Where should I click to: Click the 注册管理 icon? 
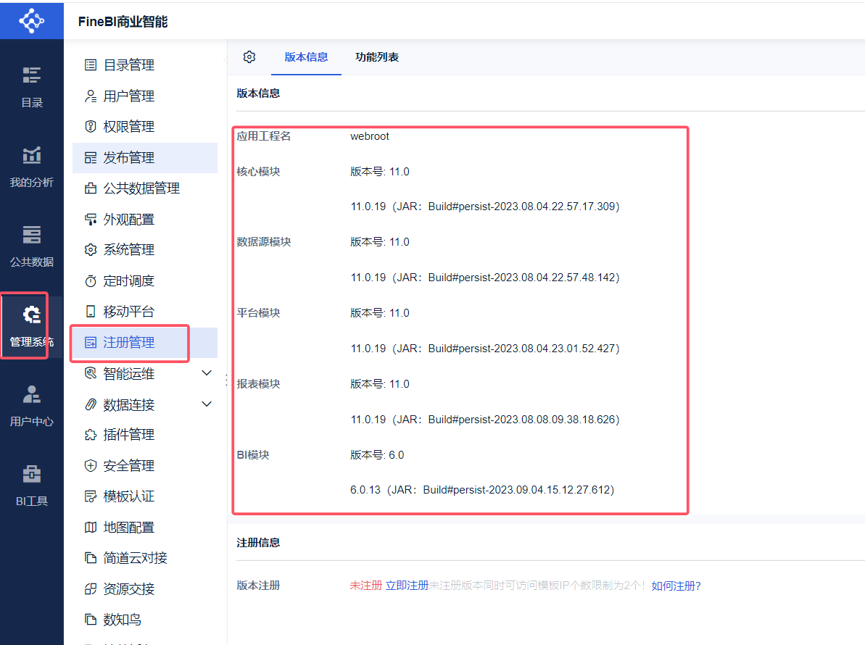click(x=91, y=342)
